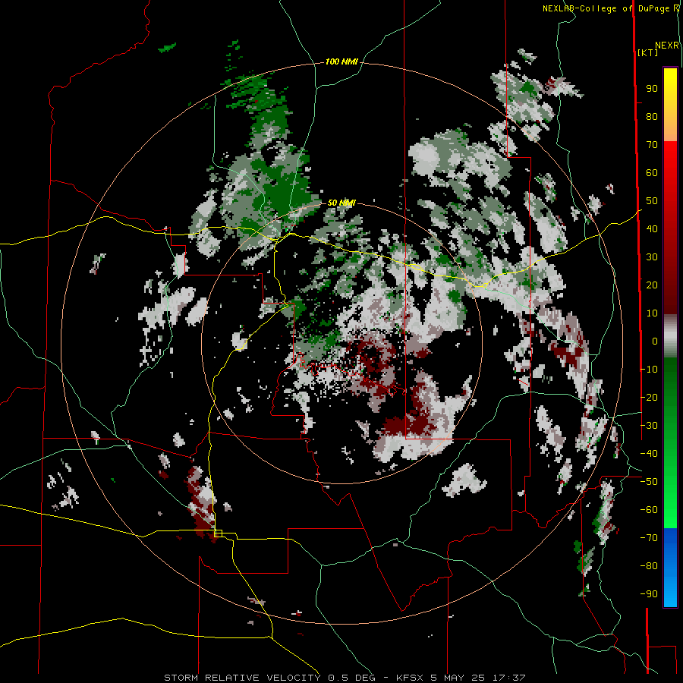This screenshot has width=683, height=683.
Task: Choose the -70 velocity label
Action: (649, 538)
